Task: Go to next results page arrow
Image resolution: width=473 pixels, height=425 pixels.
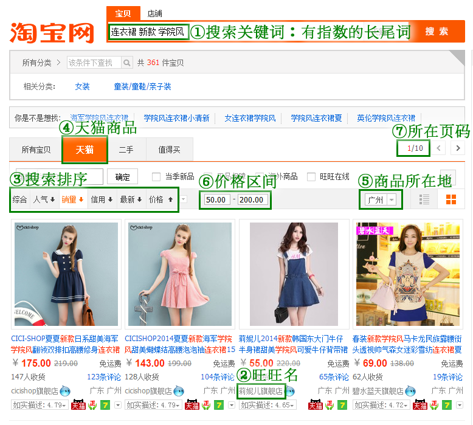Action: tap(457, 148)
